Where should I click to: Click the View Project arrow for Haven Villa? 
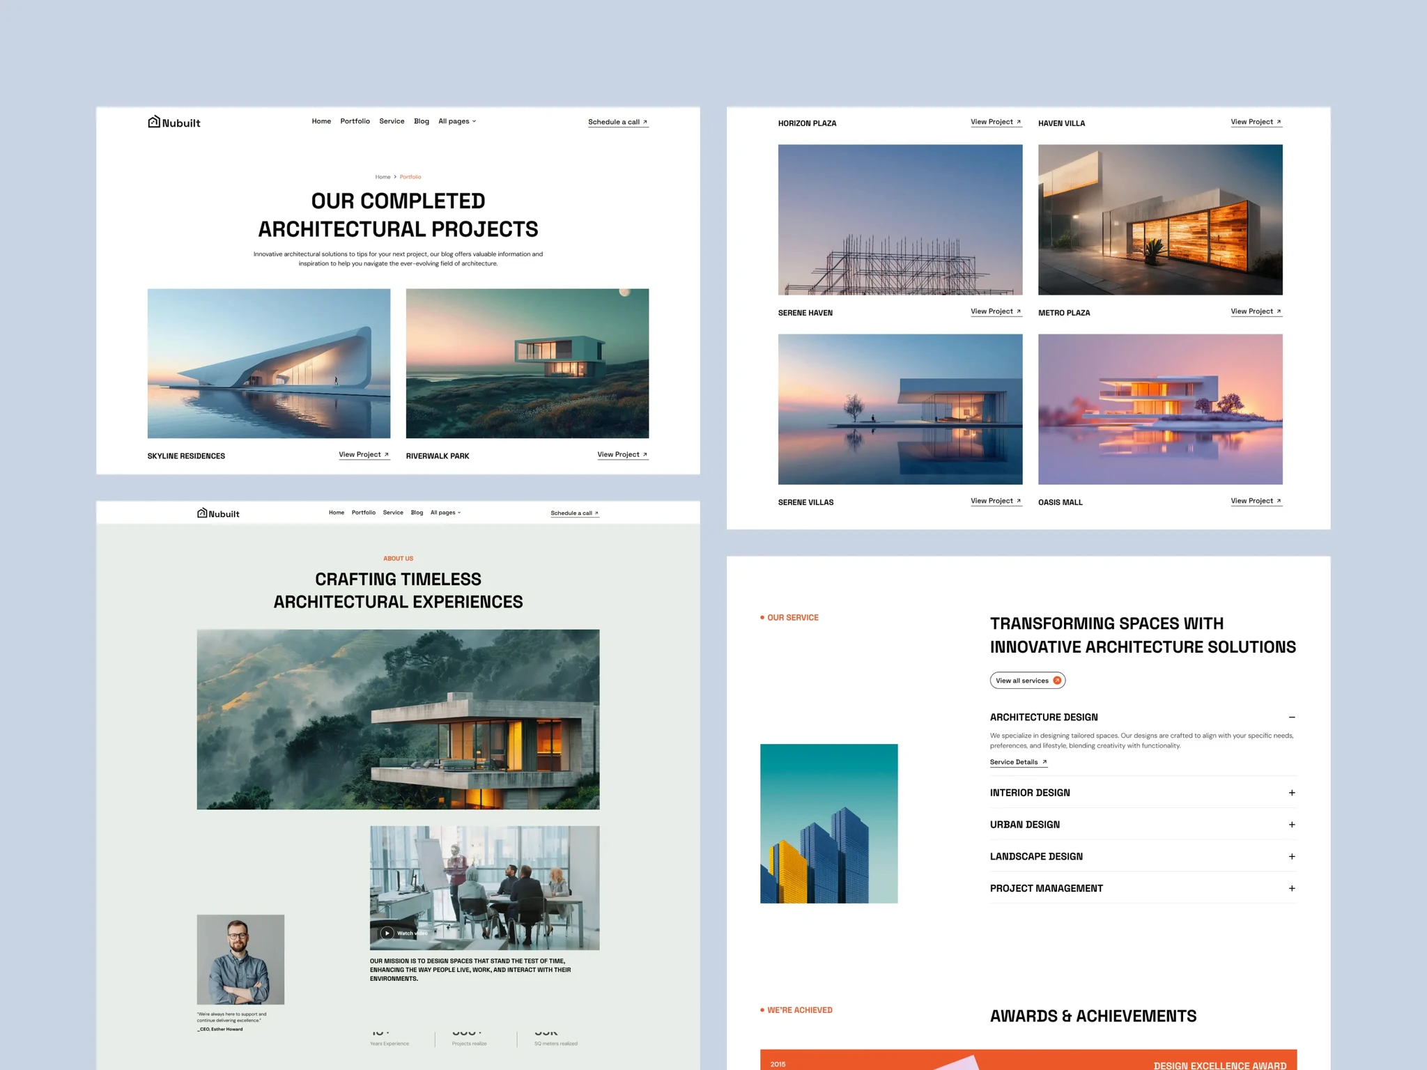click(1279, 121)
